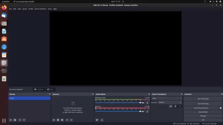Open virtual camera settings gear icon
Viewport: 223px width, 125px height.
coord(221,108)
